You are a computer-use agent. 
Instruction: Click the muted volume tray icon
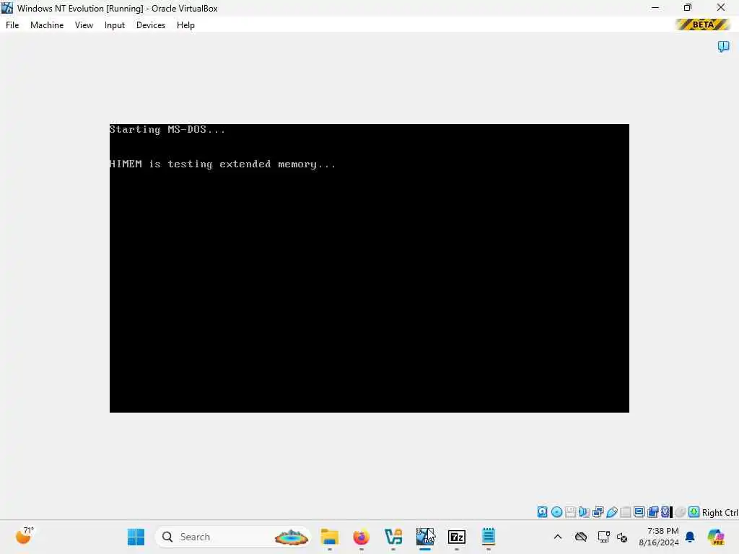622,537
